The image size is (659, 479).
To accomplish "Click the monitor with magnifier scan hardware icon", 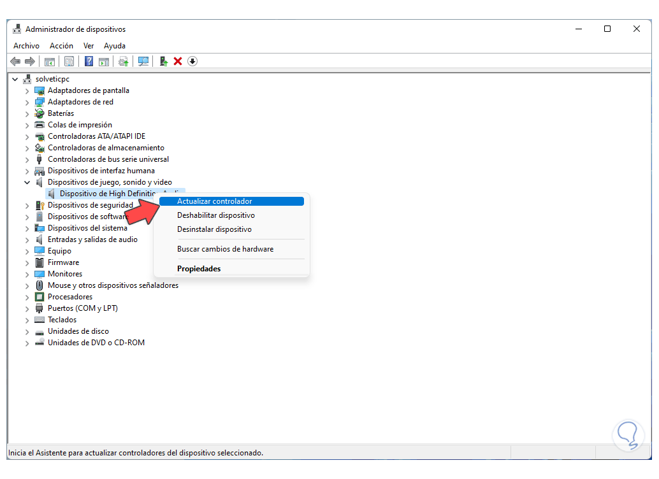I will coord(143,62).
